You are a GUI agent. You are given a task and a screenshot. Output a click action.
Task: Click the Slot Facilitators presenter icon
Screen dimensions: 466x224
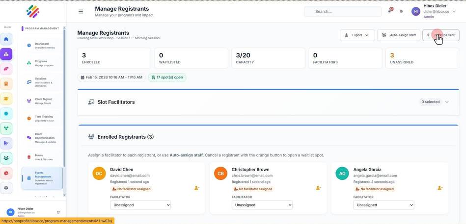[x=91, y=102]
